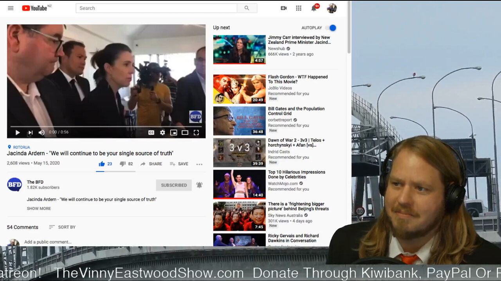This screenshot has width=501, height=281.
Task: Click the JoBlo Videos channel name
Action: tap(280, 88)
